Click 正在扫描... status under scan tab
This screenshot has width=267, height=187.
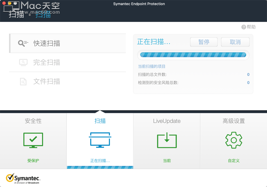[x=100, y=161]
